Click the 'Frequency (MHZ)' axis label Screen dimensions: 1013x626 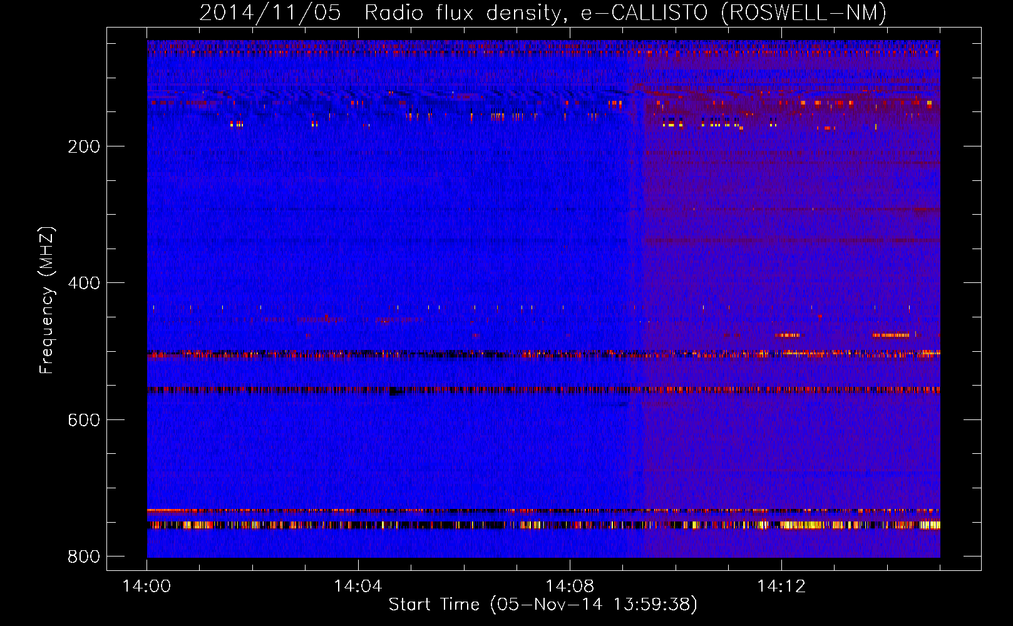[47, 300]
